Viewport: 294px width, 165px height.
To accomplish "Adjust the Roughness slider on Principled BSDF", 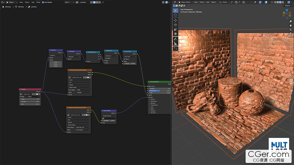I will pos(160,90).
